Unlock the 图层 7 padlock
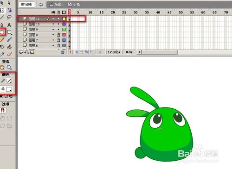This screenshot has width=232, height=169. point(58,40)
